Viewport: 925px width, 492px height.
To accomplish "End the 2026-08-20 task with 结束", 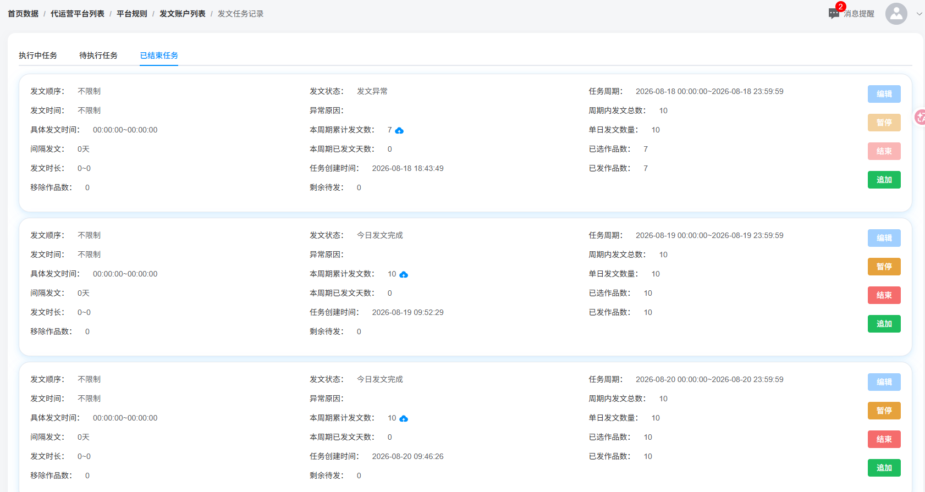I will tap(884, 439).
